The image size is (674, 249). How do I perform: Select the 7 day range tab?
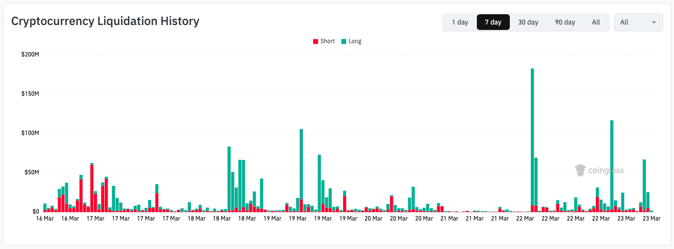point(493,22)
